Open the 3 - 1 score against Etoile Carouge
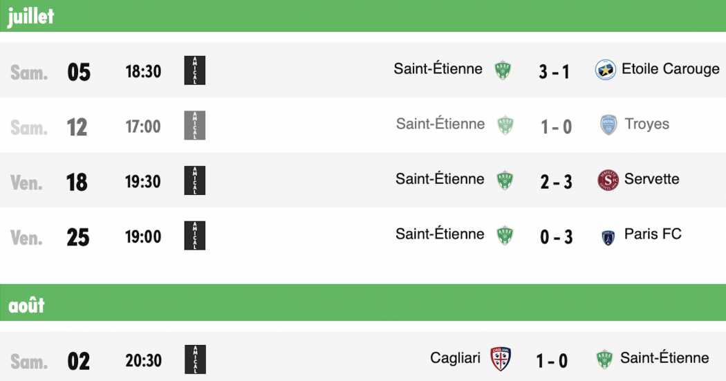The image size is (726, 381). [x=554, y=72]
